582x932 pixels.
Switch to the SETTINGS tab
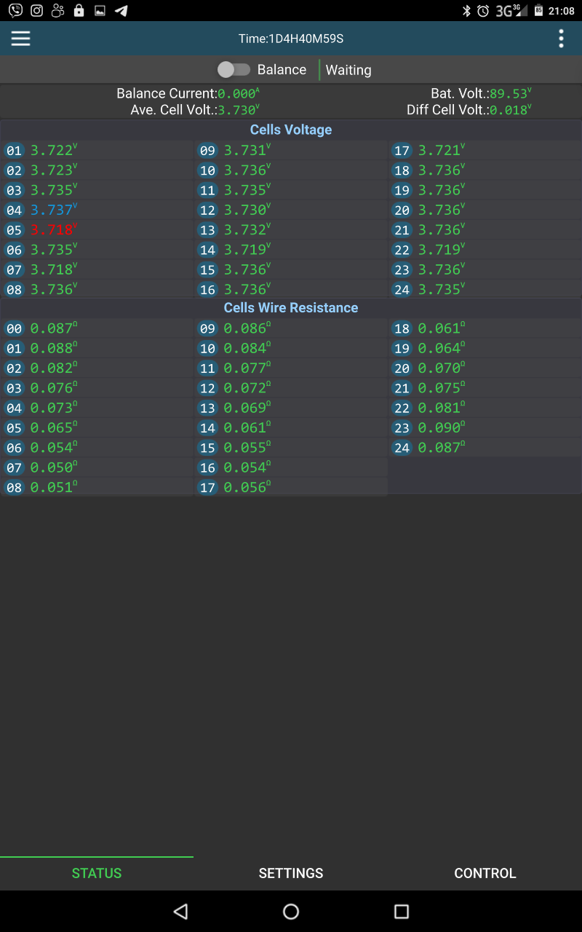291,873
